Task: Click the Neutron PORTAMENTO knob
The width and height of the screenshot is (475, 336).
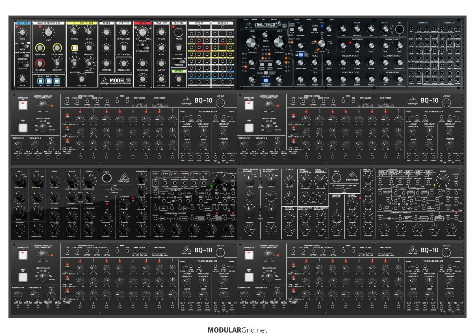Action: click(x=399, y=62)
